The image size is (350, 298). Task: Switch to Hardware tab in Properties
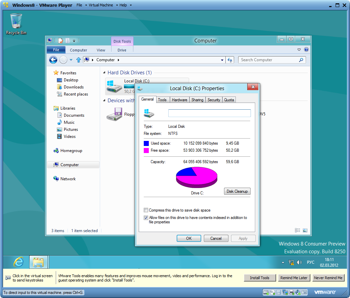click(x=179, y=100)
